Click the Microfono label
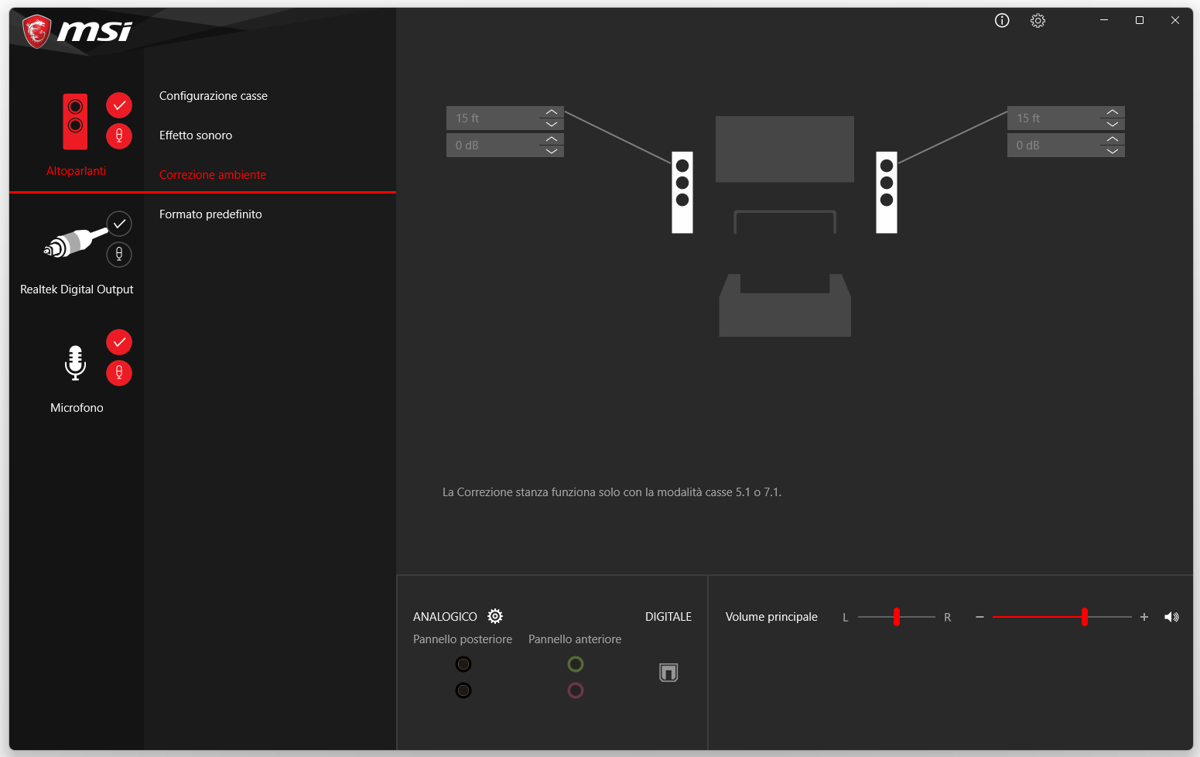 click(77, 408)
